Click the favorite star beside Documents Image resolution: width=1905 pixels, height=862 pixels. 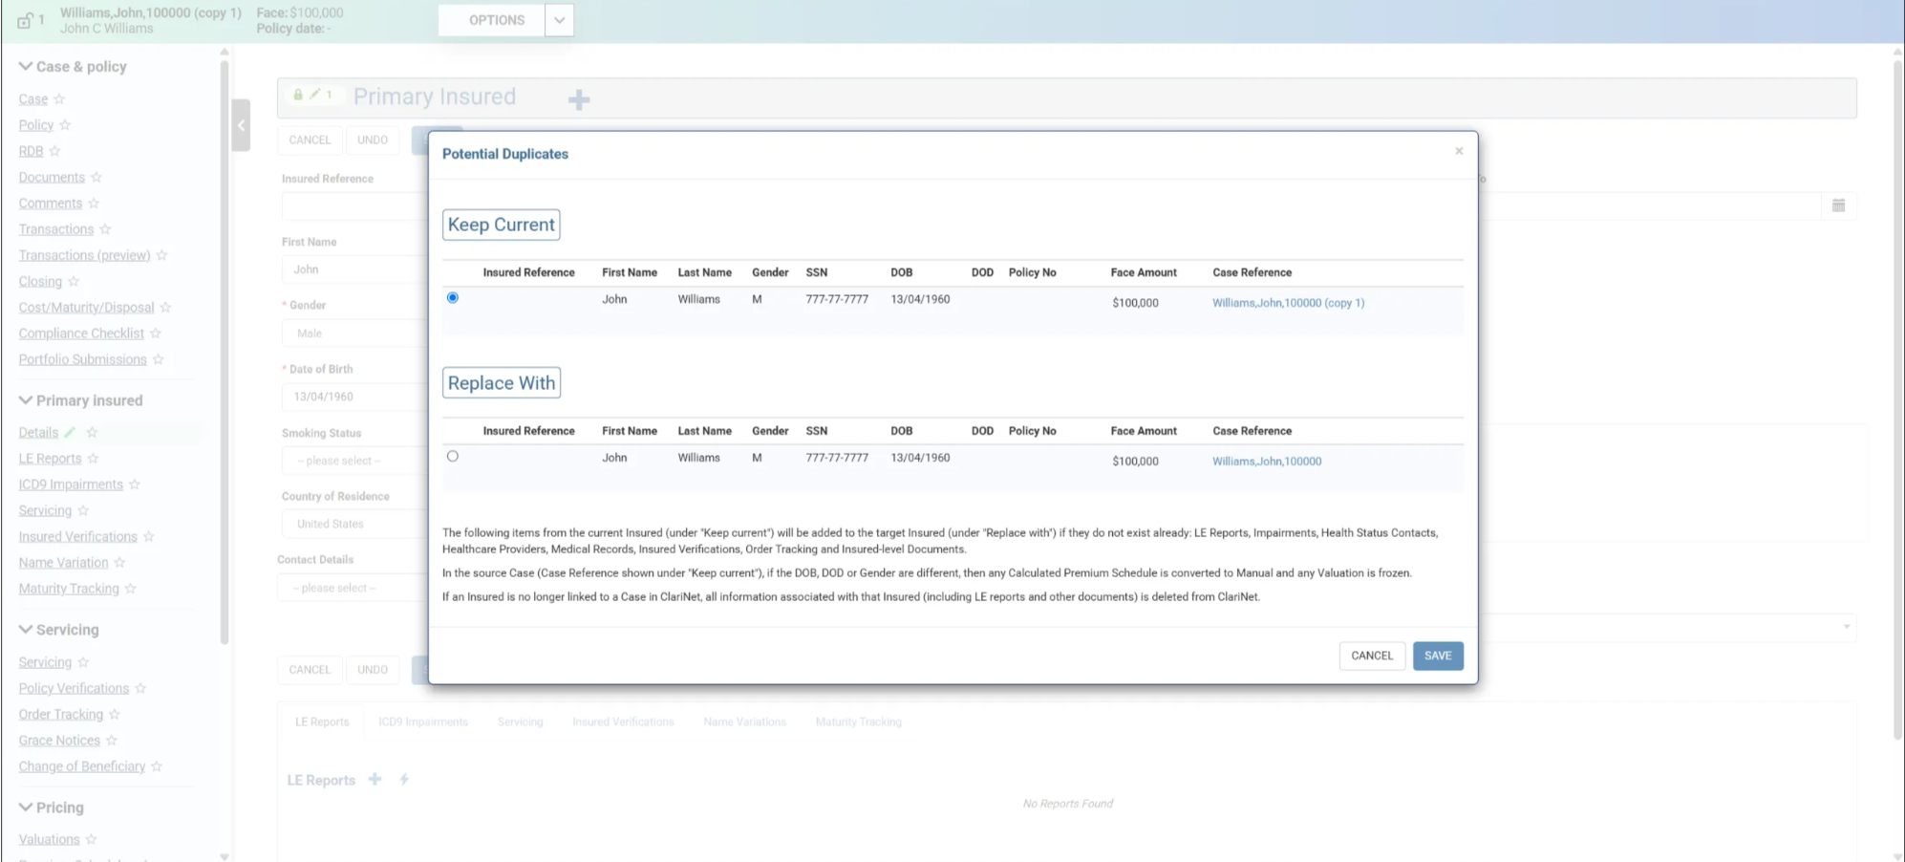tap(96, 178)
